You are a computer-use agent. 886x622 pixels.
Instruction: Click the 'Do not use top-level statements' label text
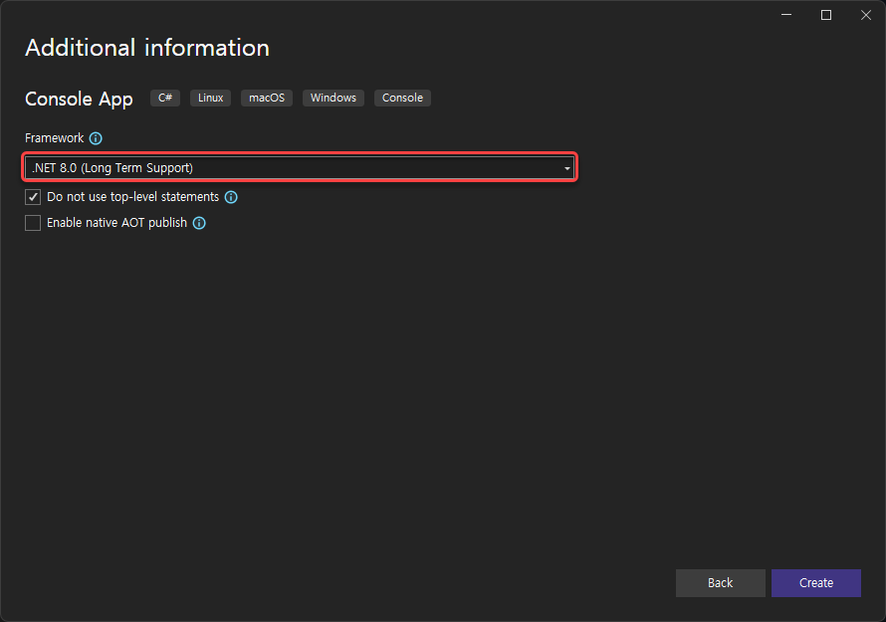click(132, 197)
